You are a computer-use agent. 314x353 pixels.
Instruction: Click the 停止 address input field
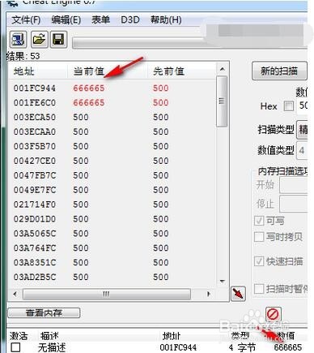[x=294, y=204]
